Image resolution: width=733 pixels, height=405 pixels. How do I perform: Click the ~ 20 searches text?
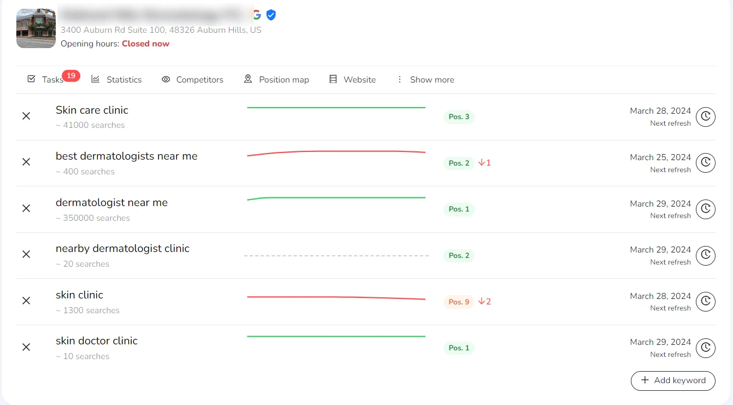click(82, 264)
